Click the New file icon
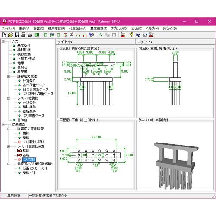 coord(4,35)
